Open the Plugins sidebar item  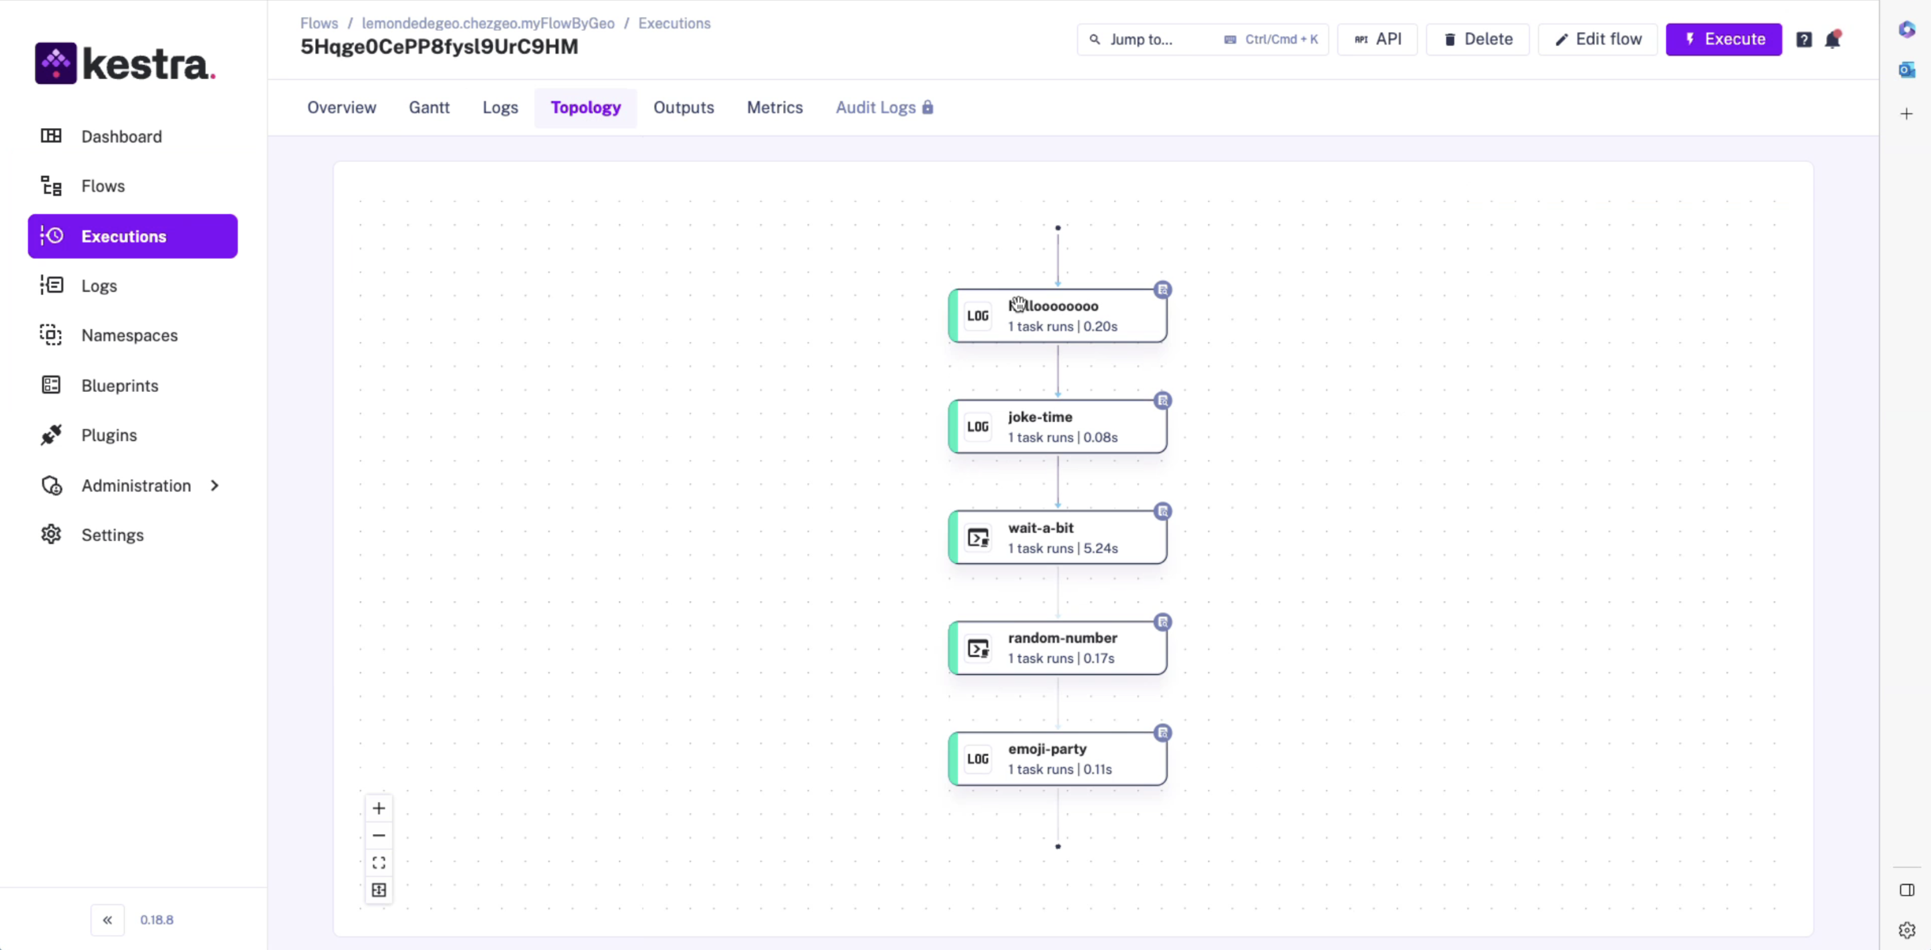[109, 436]
